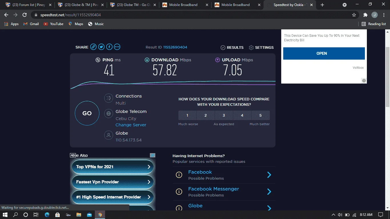Select the Speedtest by Ookla tab

[x=290, y=5]
